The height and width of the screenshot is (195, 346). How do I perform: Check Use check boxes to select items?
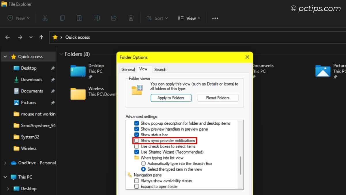[136, 146]
